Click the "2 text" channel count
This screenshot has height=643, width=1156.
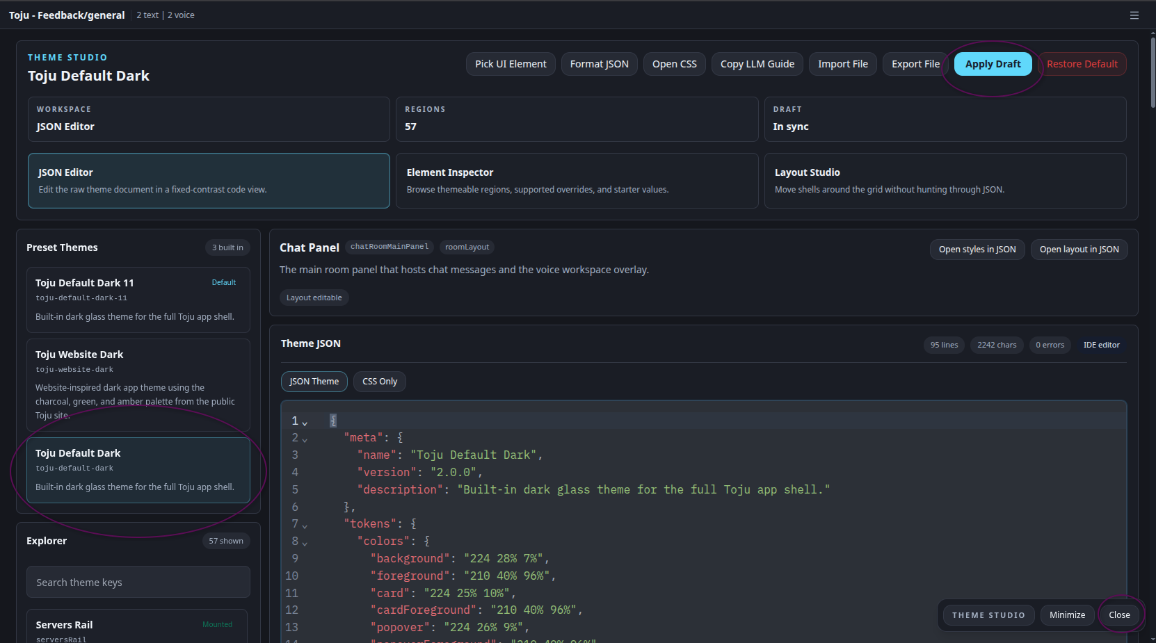pos(147,15)
